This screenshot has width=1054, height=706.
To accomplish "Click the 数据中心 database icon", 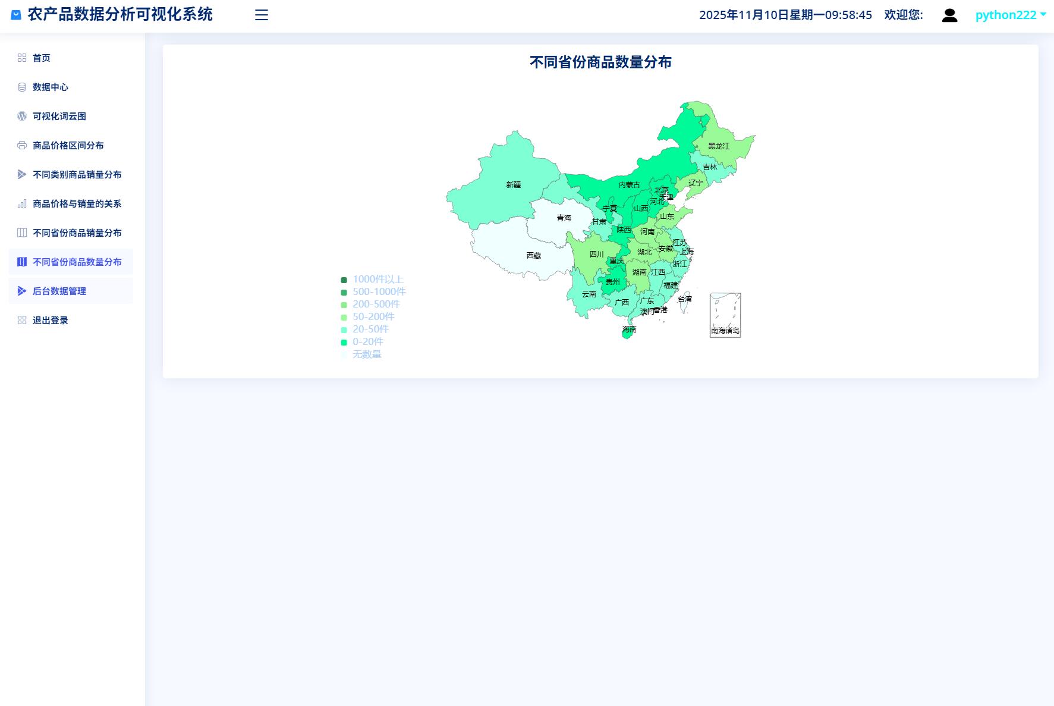I will pyautogui.click(x=22, y=87).
